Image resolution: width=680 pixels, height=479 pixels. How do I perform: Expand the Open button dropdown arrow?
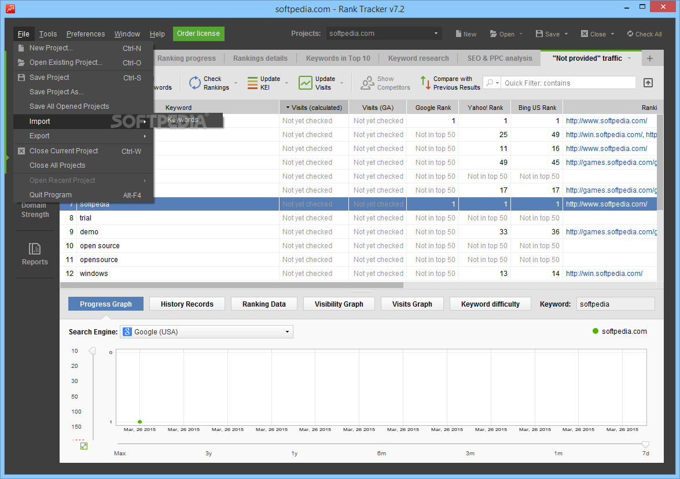pos(521,34)
